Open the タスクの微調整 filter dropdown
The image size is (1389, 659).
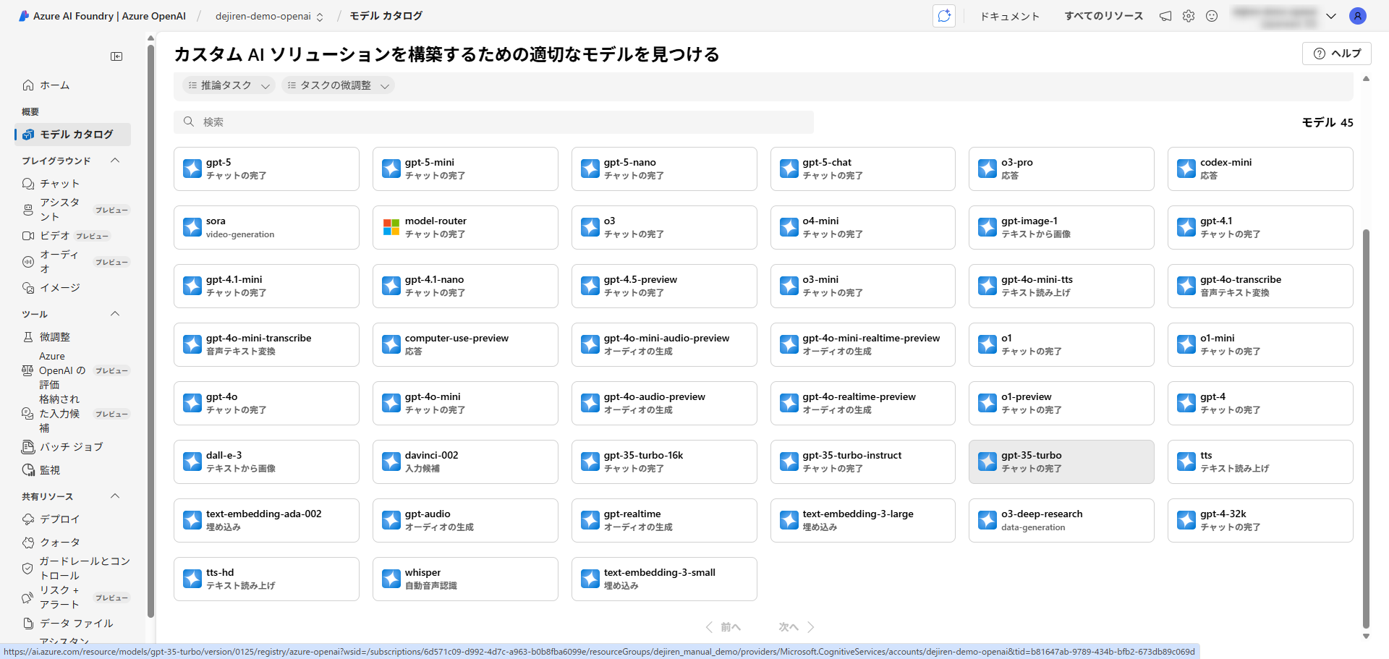338,85
